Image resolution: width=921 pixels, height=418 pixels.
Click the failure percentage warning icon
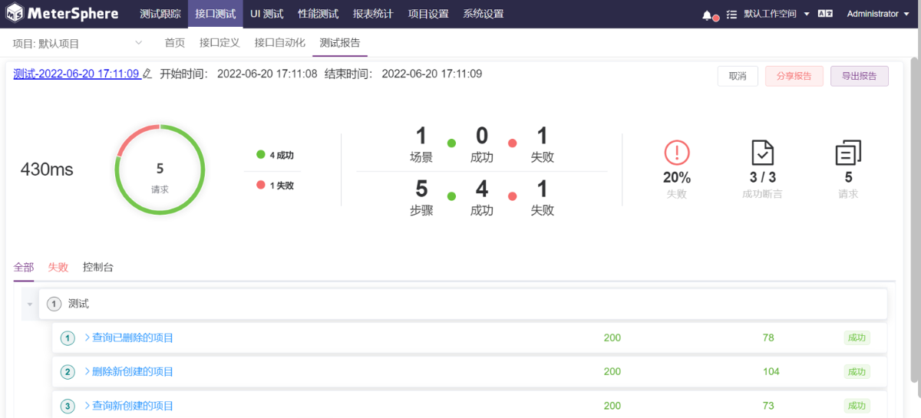click(677, 153)
